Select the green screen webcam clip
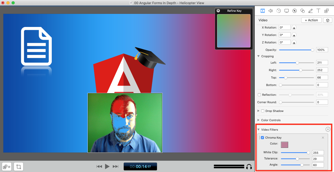 pos(125,123)
